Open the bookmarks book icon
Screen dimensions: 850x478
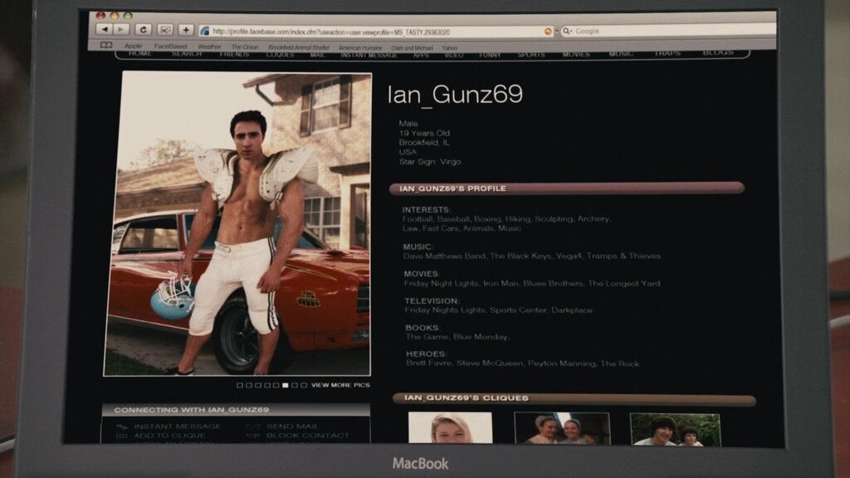(x=105, y=46)
